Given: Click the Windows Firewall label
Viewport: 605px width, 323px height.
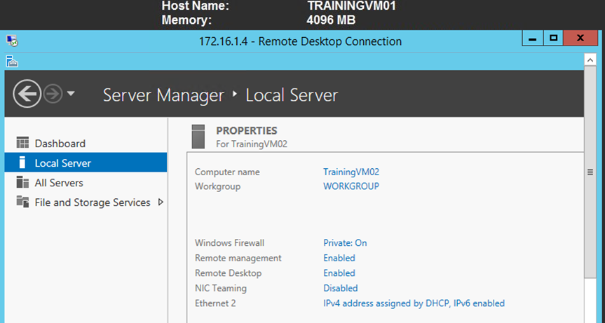Looking at the screenshot, I should [x=229, y=243].
